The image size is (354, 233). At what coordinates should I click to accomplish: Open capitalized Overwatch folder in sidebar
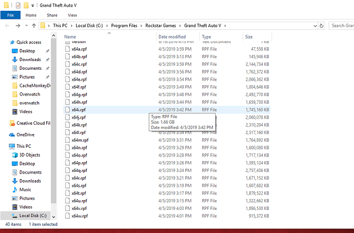[x=30, y=94]
